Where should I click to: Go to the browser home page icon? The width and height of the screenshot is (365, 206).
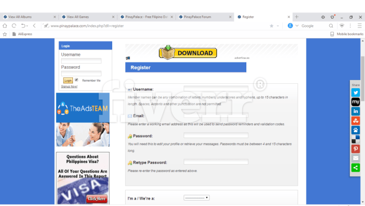pyautogui.click(x=5, y=26)
